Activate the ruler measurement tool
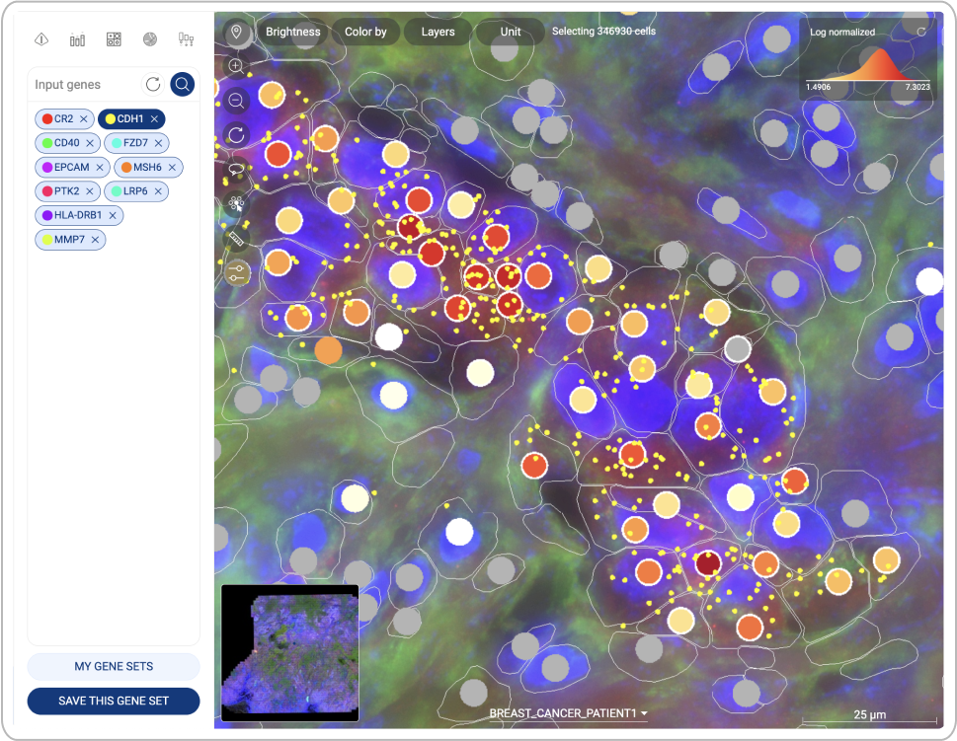957x741 pixels. (236, 238)
